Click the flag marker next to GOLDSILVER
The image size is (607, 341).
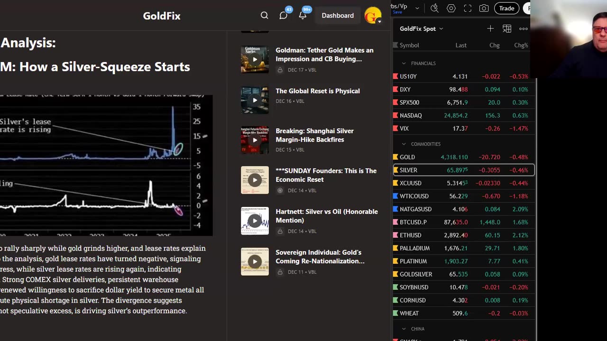click(x=395, y=274)
